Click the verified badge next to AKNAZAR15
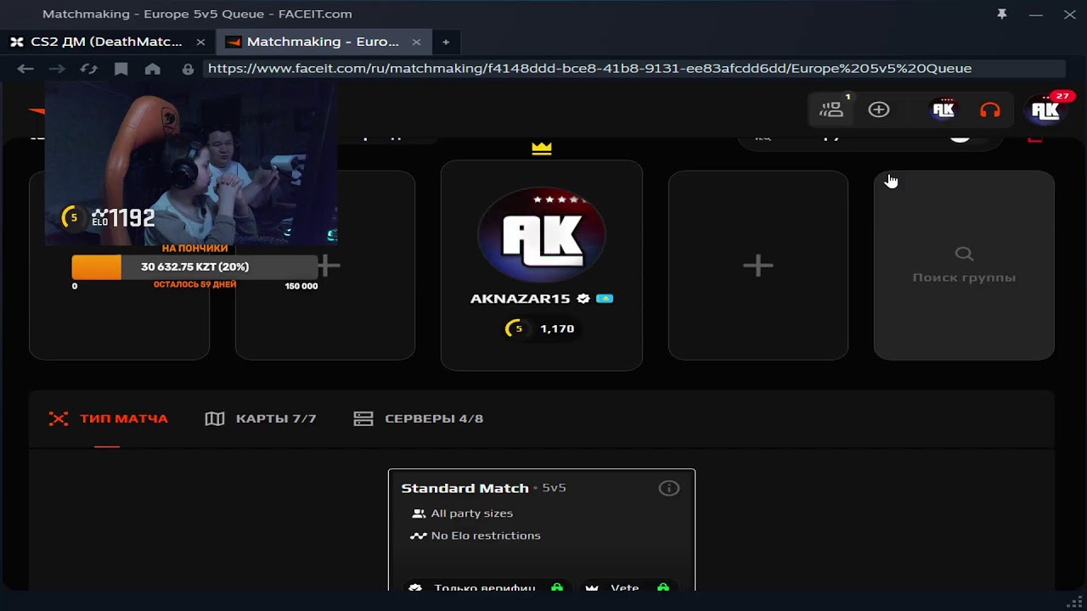 click(583, 299)
